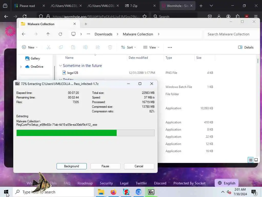Refresh the Malware Collection folder view
This screenshot has width=262, height=197.
tap(60, 34)
